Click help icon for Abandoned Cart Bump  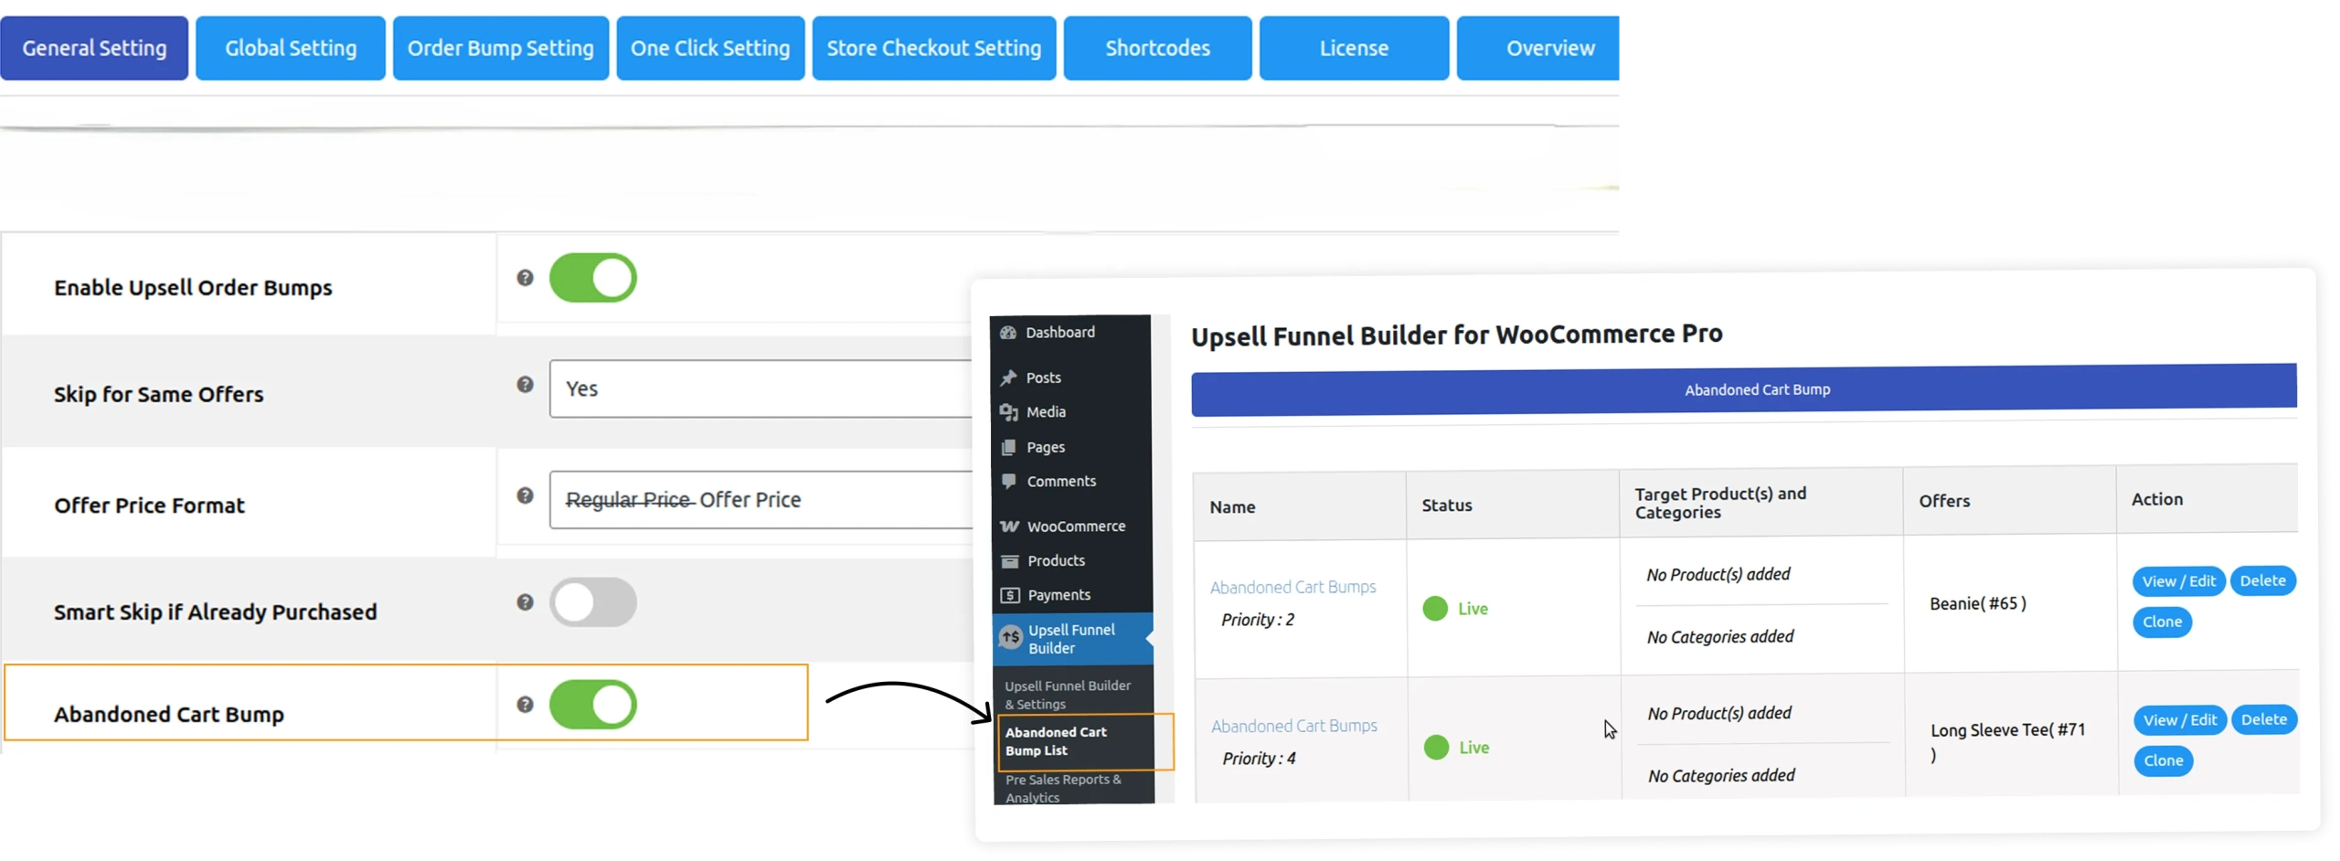(x=525, y=705)
